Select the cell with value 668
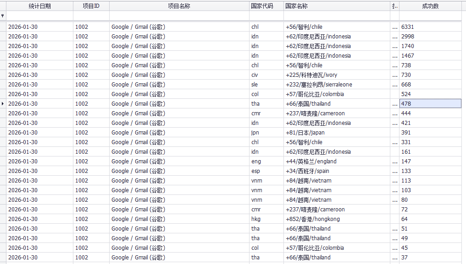Image resolution: width=466 pixels, height=264 pixels. point(430,85)
